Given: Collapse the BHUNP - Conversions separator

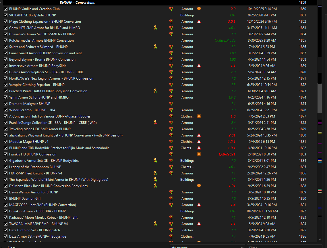Looking at the screenshot, I should point(1,2).
